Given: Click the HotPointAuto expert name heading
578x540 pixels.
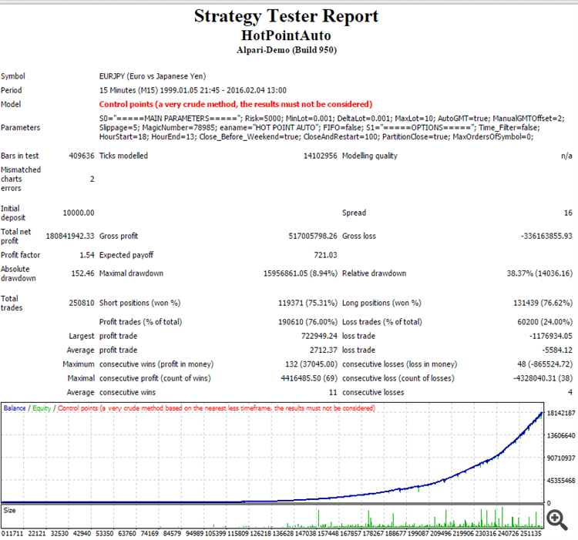Looking at the screenshot, I should (287, 35).
